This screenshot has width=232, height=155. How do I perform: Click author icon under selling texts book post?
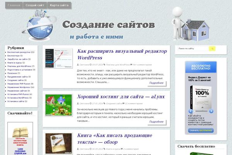click(x=78, y=149)
